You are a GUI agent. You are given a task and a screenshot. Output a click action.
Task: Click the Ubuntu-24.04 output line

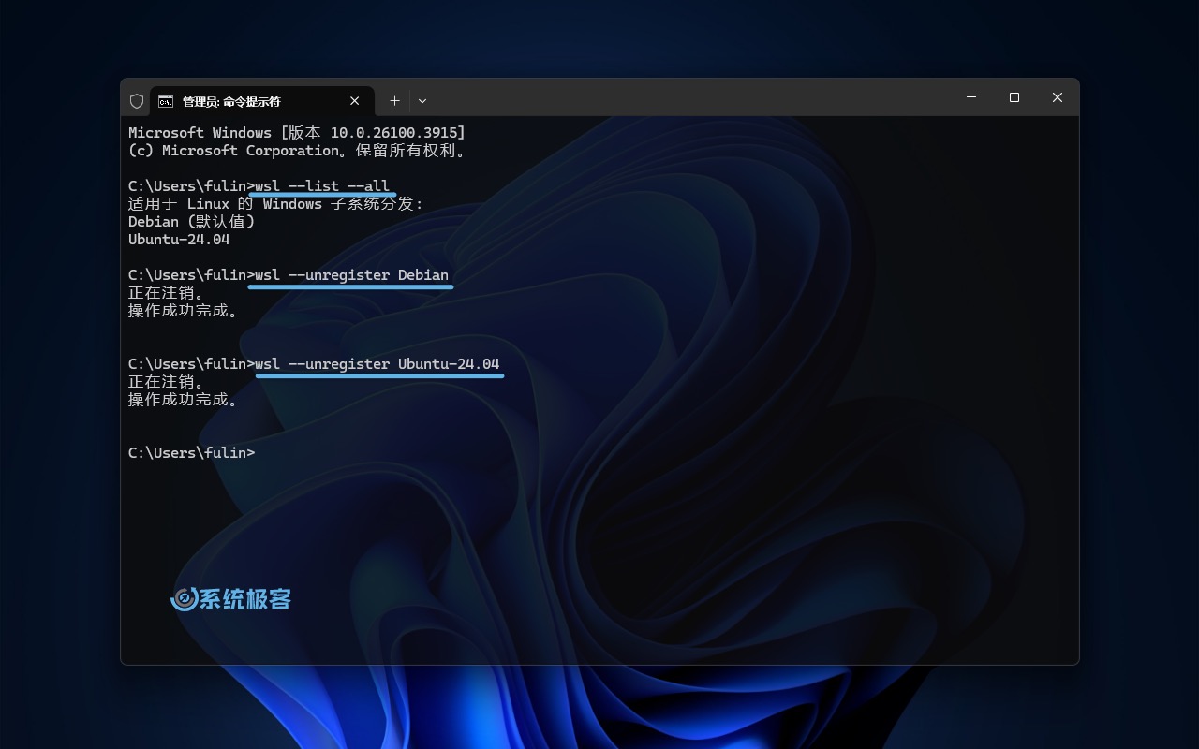click(x=179, y=240)
